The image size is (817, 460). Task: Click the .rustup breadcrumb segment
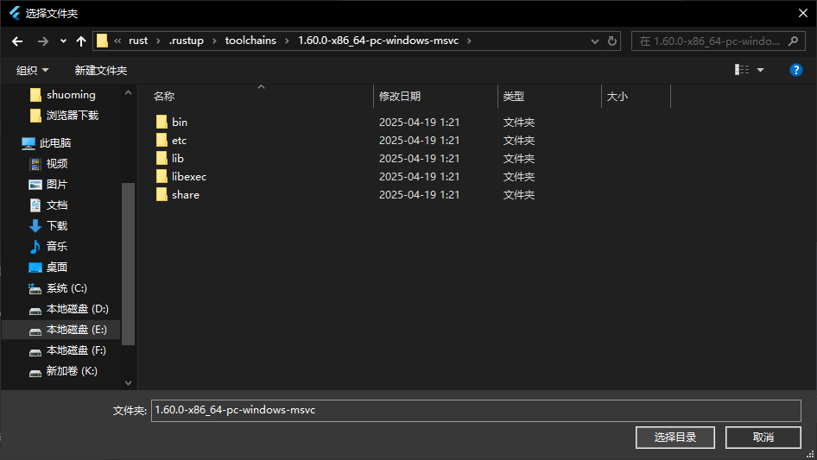click(x=186, y=41)
